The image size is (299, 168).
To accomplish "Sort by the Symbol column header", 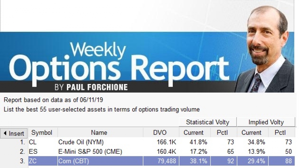I will pos(42,132).
